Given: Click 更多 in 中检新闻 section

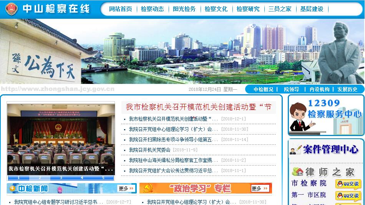Looking at the screenshot, I should 126,188.
